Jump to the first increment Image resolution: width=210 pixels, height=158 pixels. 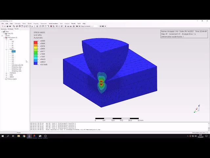click(x=77, y=26)
